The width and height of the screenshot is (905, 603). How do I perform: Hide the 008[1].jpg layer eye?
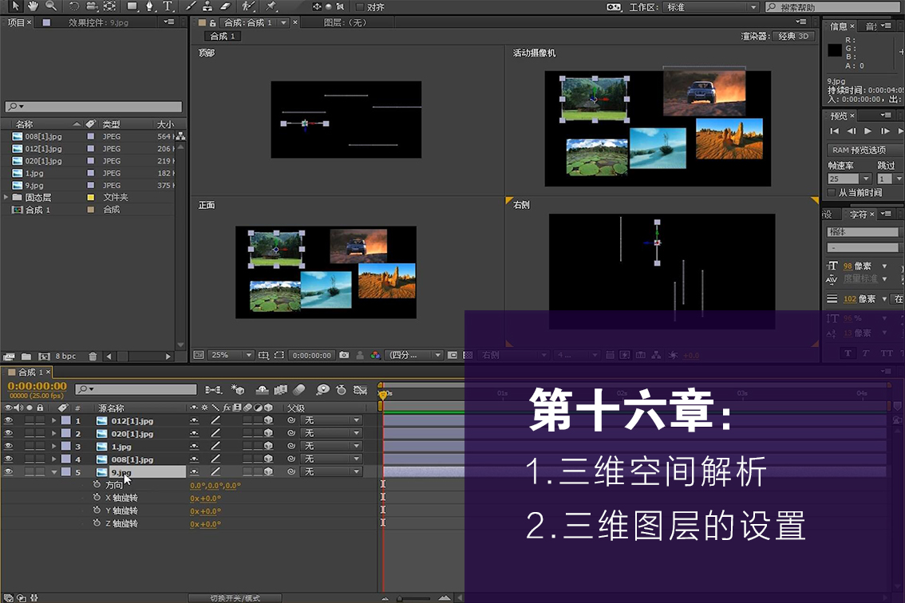[8, 459]
